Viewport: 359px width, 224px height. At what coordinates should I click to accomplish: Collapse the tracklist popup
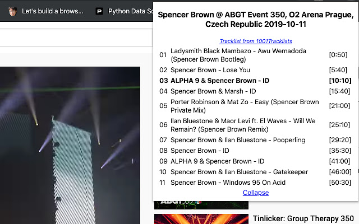click(255, 192)
